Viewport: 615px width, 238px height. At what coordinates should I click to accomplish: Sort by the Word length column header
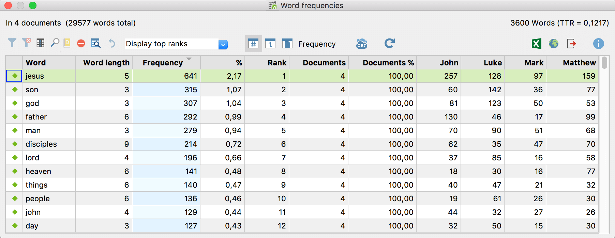point(104,63)
